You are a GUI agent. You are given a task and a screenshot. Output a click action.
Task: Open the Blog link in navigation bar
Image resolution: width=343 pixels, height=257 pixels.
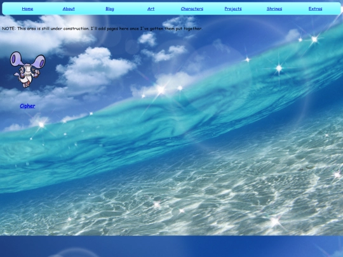(x=110, y=9)
